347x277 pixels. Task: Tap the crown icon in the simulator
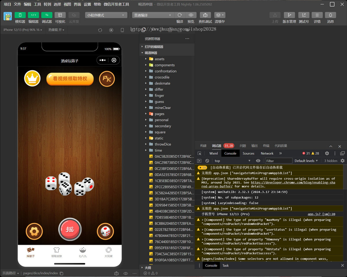[32, 78]
